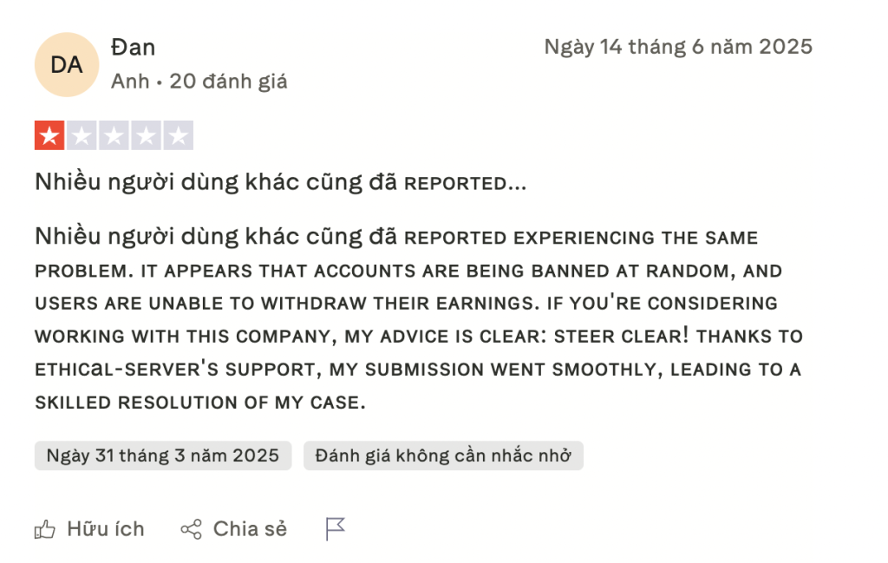Click the third grey rating star
The width and height of the screenshot is (888, 563).
pyautogui.click(x=114, y=135)
